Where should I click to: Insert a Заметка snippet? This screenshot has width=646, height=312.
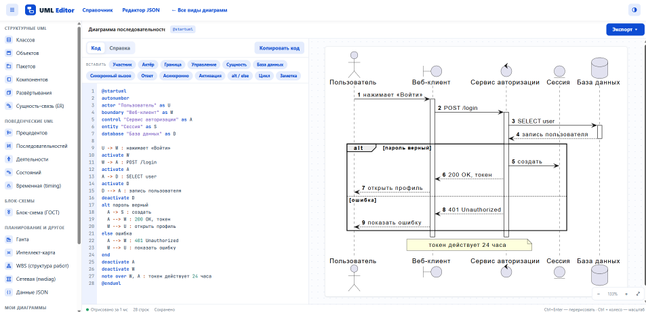tap(288, 76)
